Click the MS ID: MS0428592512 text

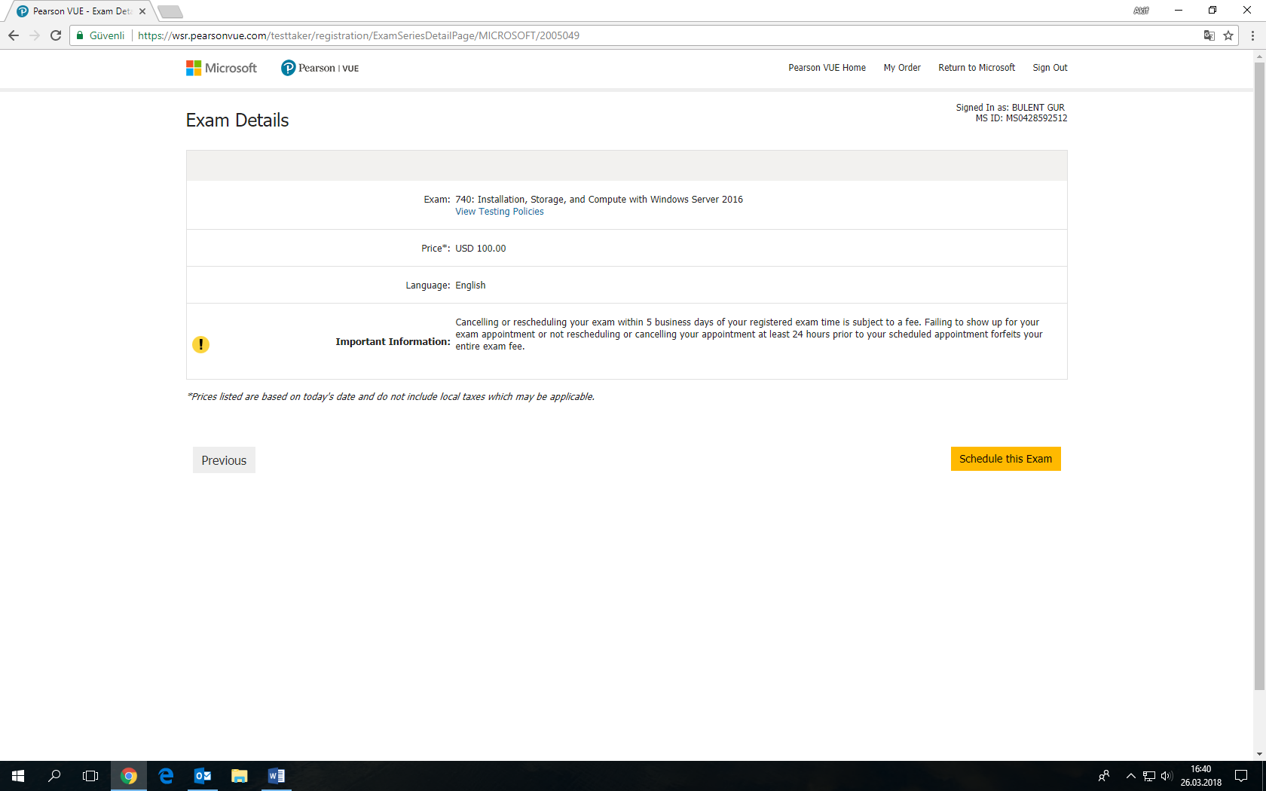(1021, 118)
